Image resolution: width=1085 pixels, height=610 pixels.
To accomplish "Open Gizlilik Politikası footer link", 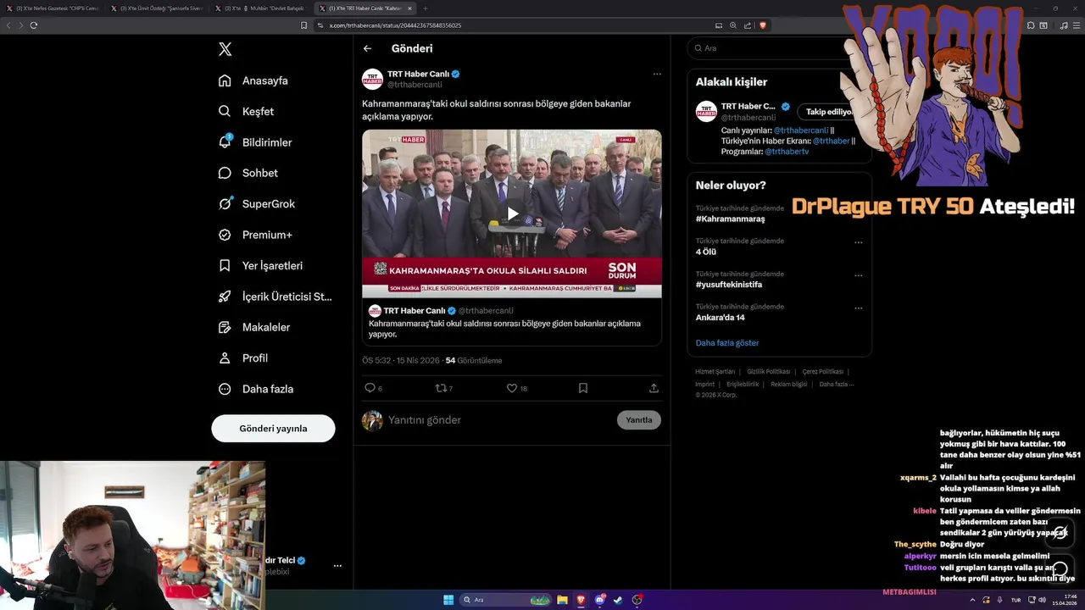I will point(768,372).
